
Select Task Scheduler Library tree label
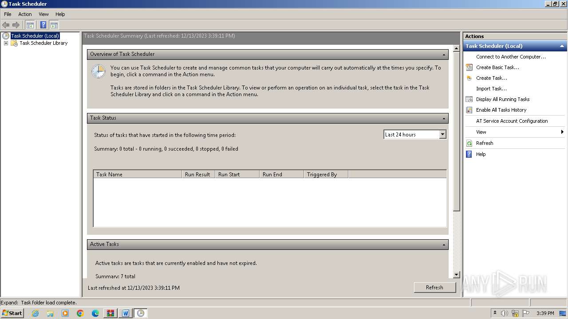[x=43, y=43]
